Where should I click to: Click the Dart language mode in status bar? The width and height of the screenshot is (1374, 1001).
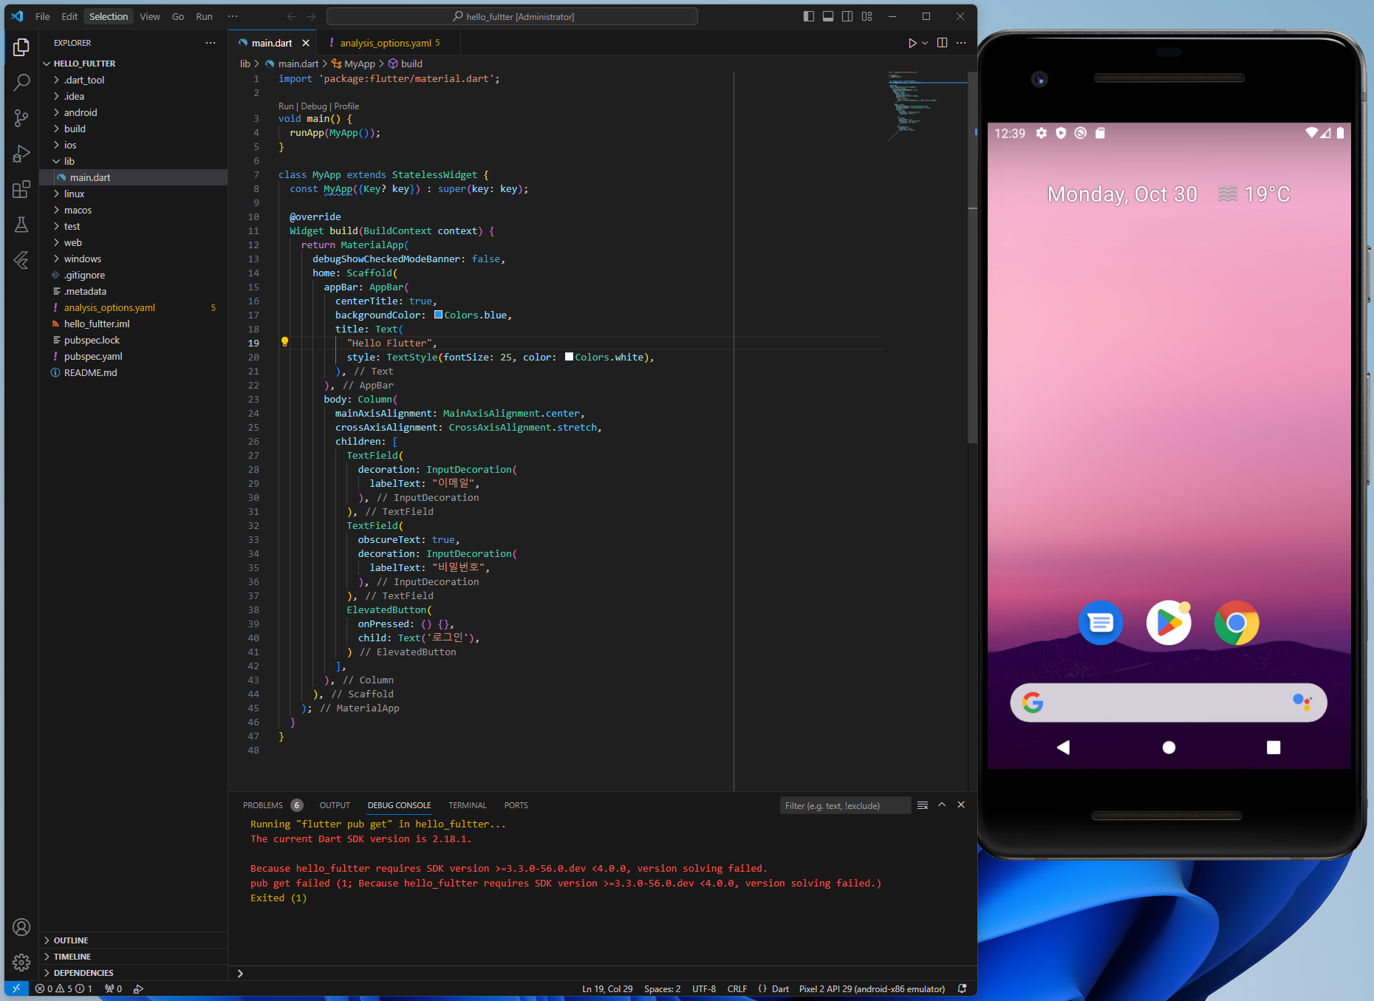click(781, 988)
